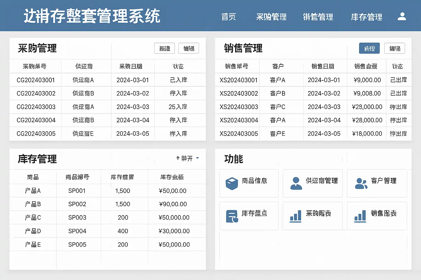The image size is (421, 280).
Task: Click the blue button in 销售管理 panel
Action: click(x=369, y=48)
